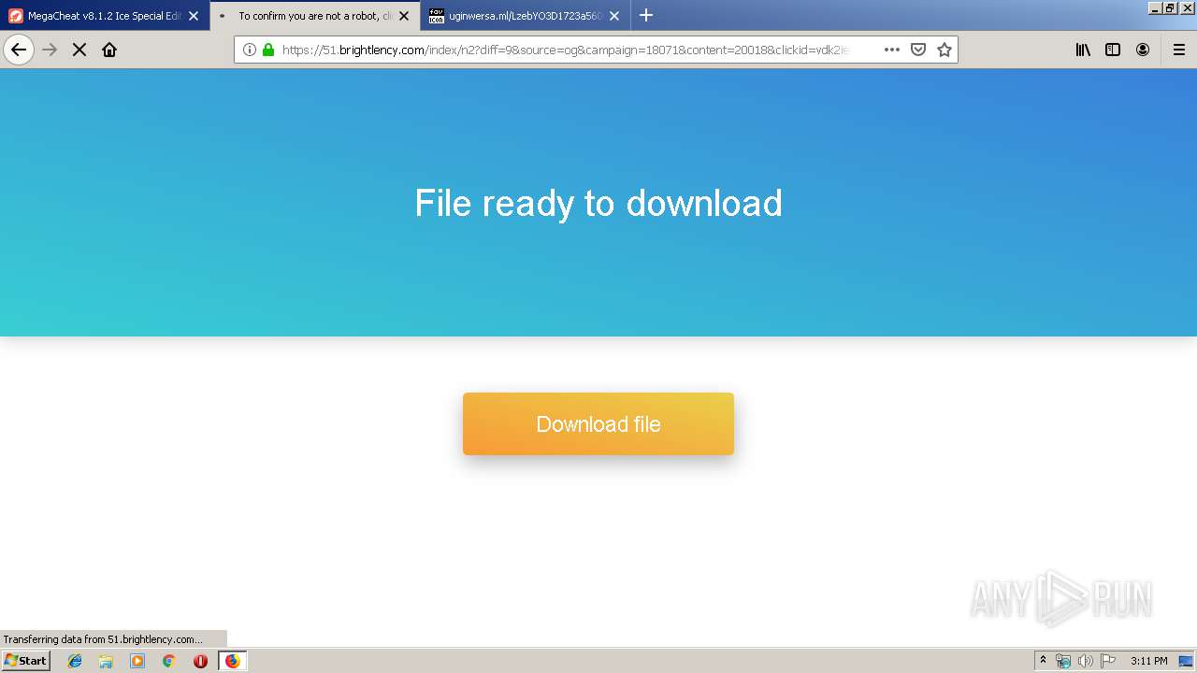
Task: Open the Library bookmarks and history panel
Action: (x=1083, y=50)
